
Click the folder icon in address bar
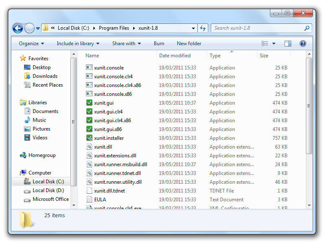coord(45,28)
